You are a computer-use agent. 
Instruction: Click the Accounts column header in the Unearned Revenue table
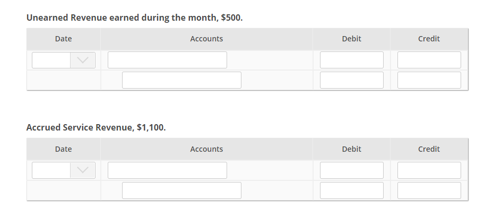click(206, 39)
